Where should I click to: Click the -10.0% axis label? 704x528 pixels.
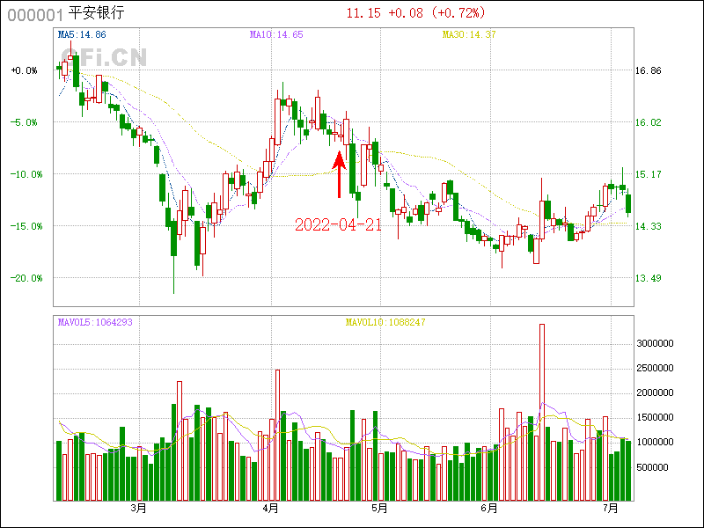click(x=26, y=174)
